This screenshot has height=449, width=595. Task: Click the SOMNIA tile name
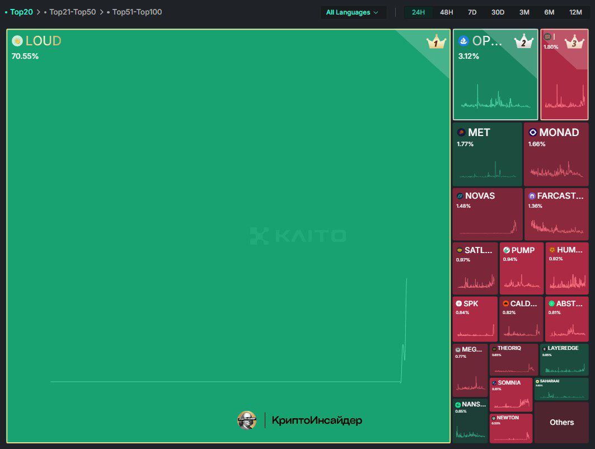tap(509, 383)
